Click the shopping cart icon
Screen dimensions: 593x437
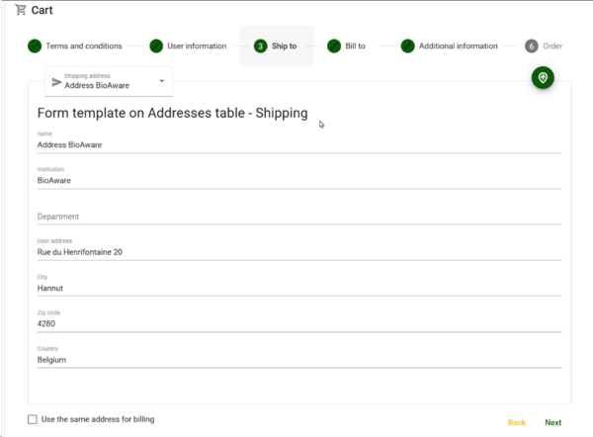[x=21, y=10]
